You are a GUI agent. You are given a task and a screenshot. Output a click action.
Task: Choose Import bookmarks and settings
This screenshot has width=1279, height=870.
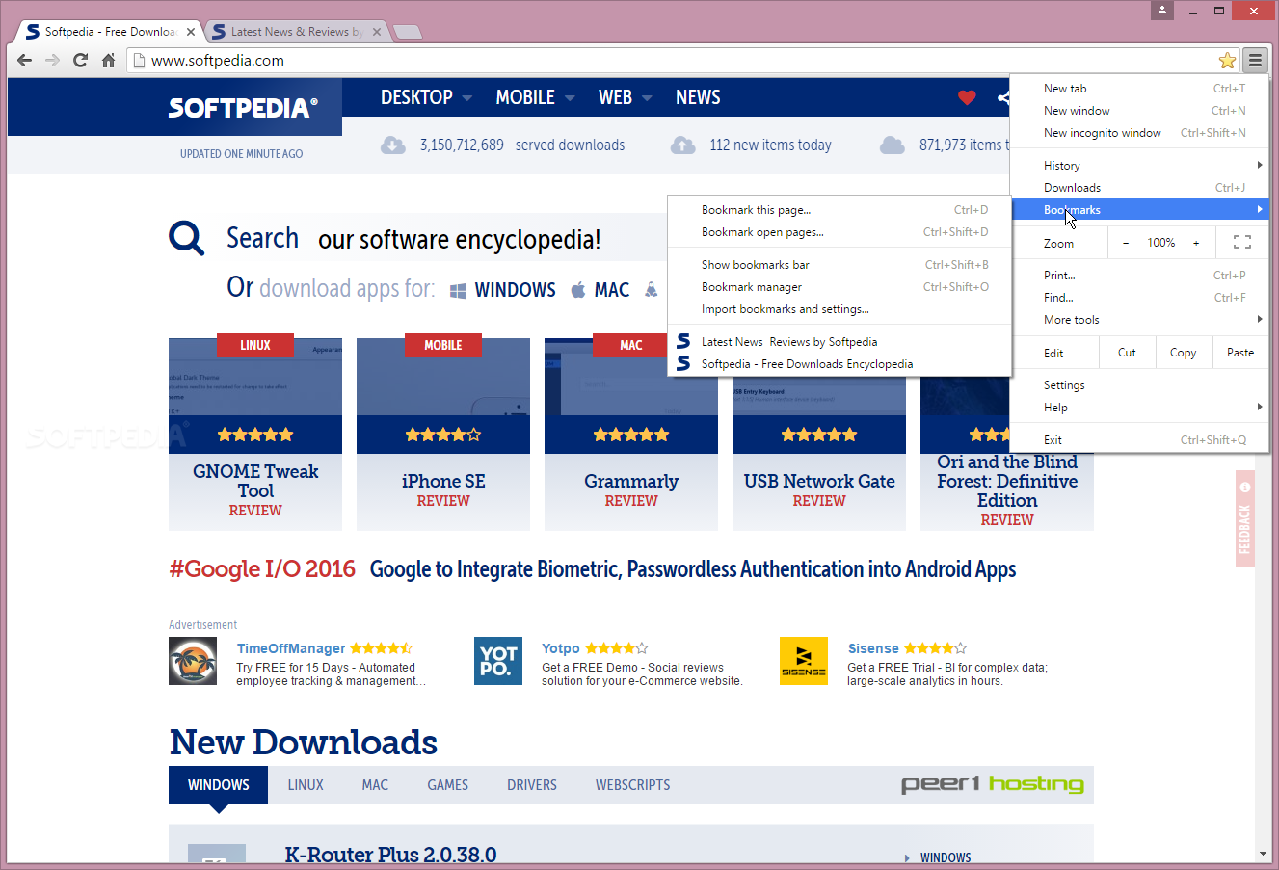coord(839,309)
